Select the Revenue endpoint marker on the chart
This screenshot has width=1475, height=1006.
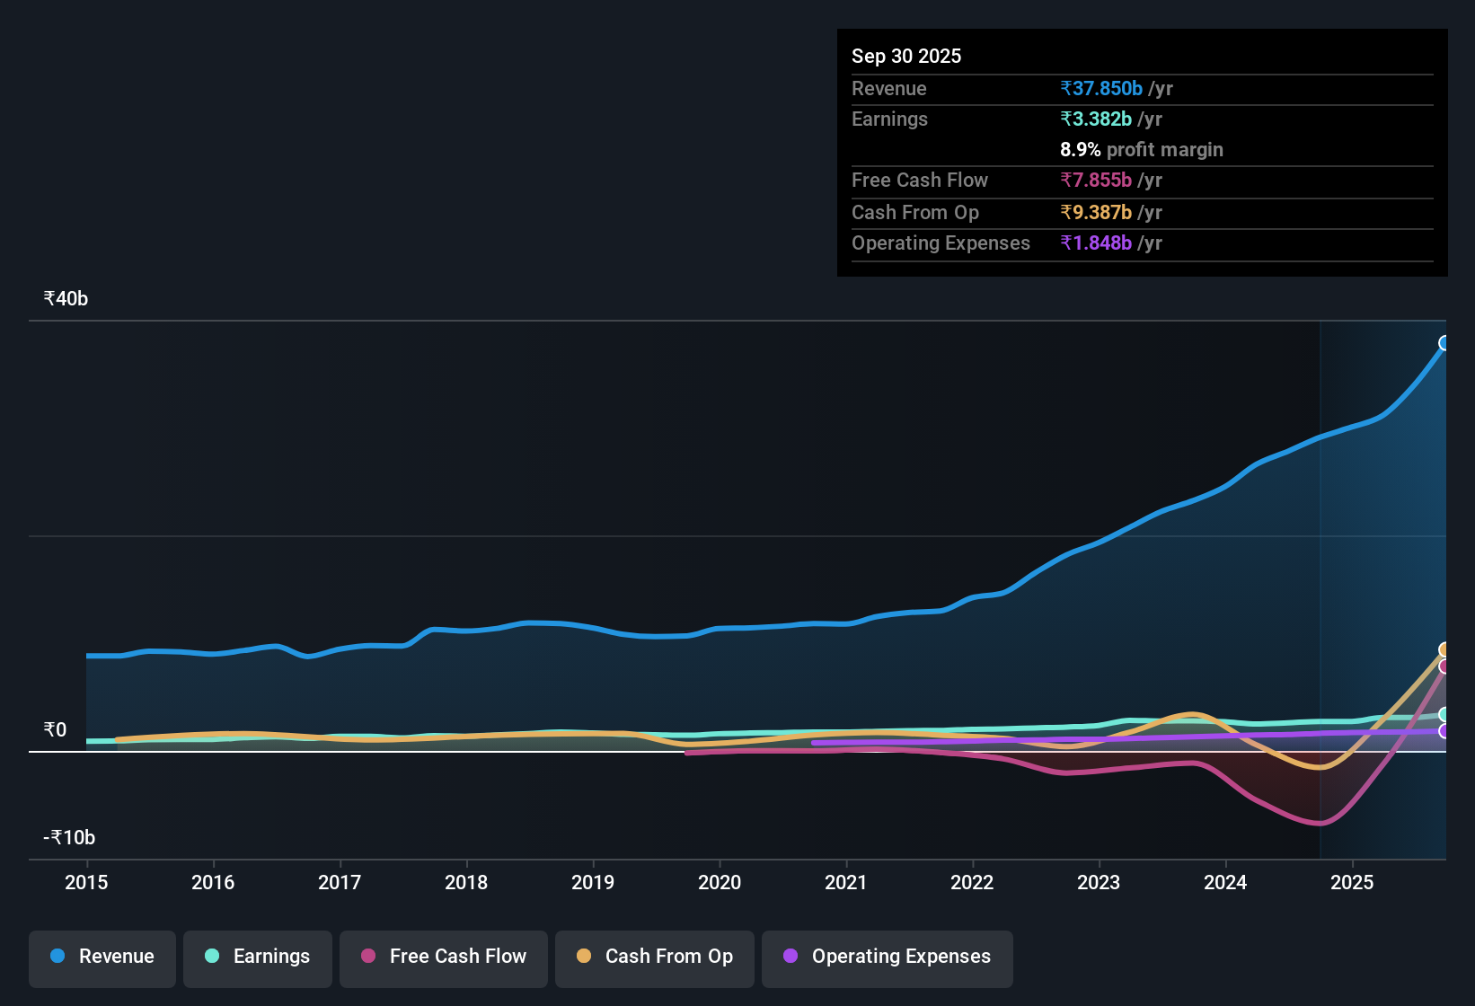tap(1444, 342)
